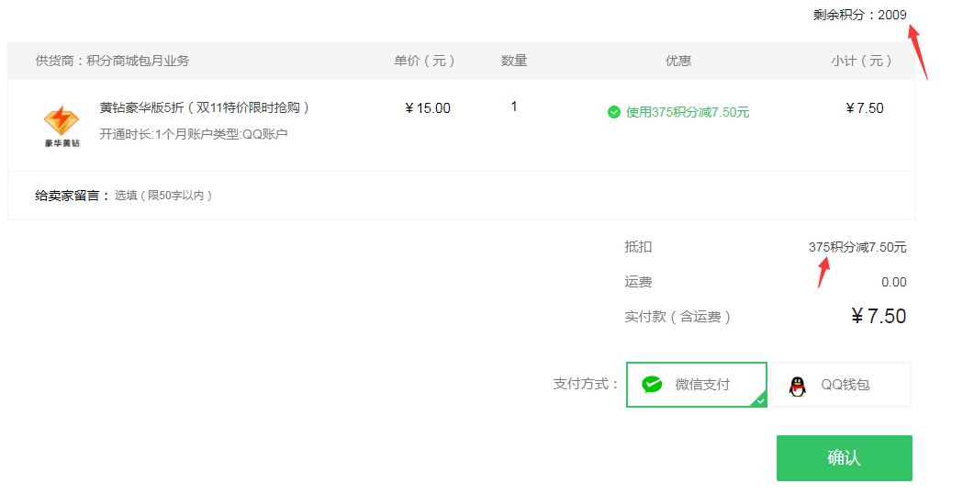Select QQ钱包 as payment method

841,385
